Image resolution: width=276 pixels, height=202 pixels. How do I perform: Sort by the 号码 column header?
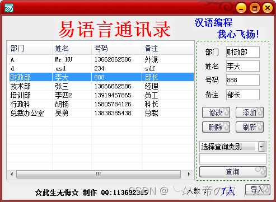(x=117, y=48)
